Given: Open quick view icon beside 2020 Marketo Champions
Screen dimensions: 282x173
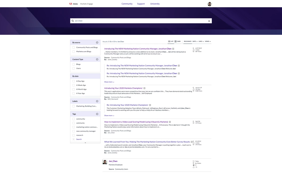Looking at the screenshot, I should tap(144, 88).
